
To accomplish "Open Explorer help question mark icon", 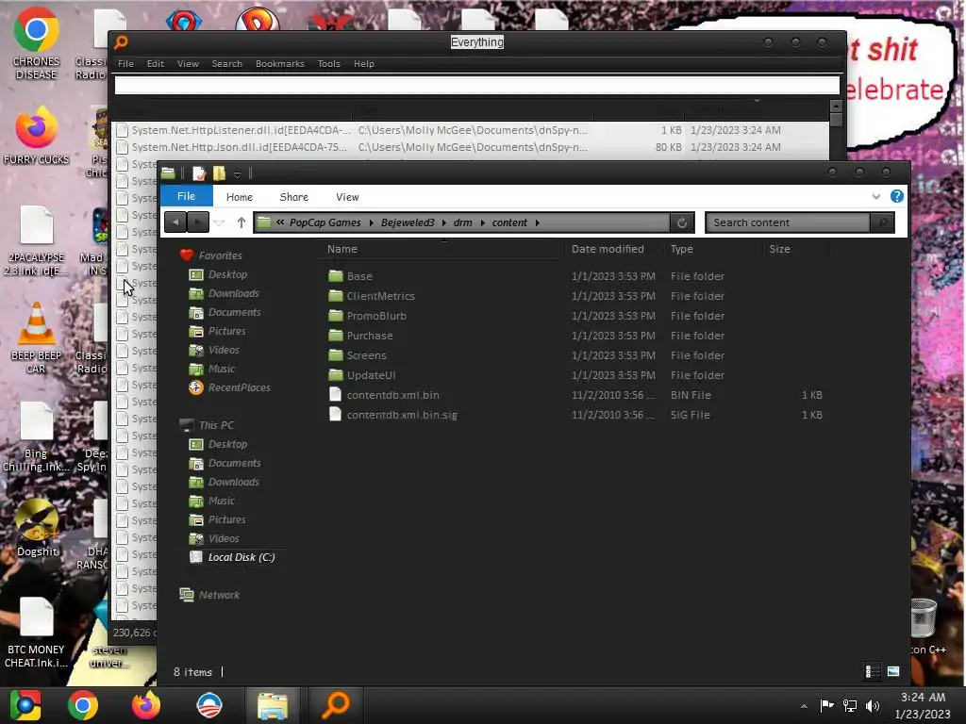I will [896, 196].
